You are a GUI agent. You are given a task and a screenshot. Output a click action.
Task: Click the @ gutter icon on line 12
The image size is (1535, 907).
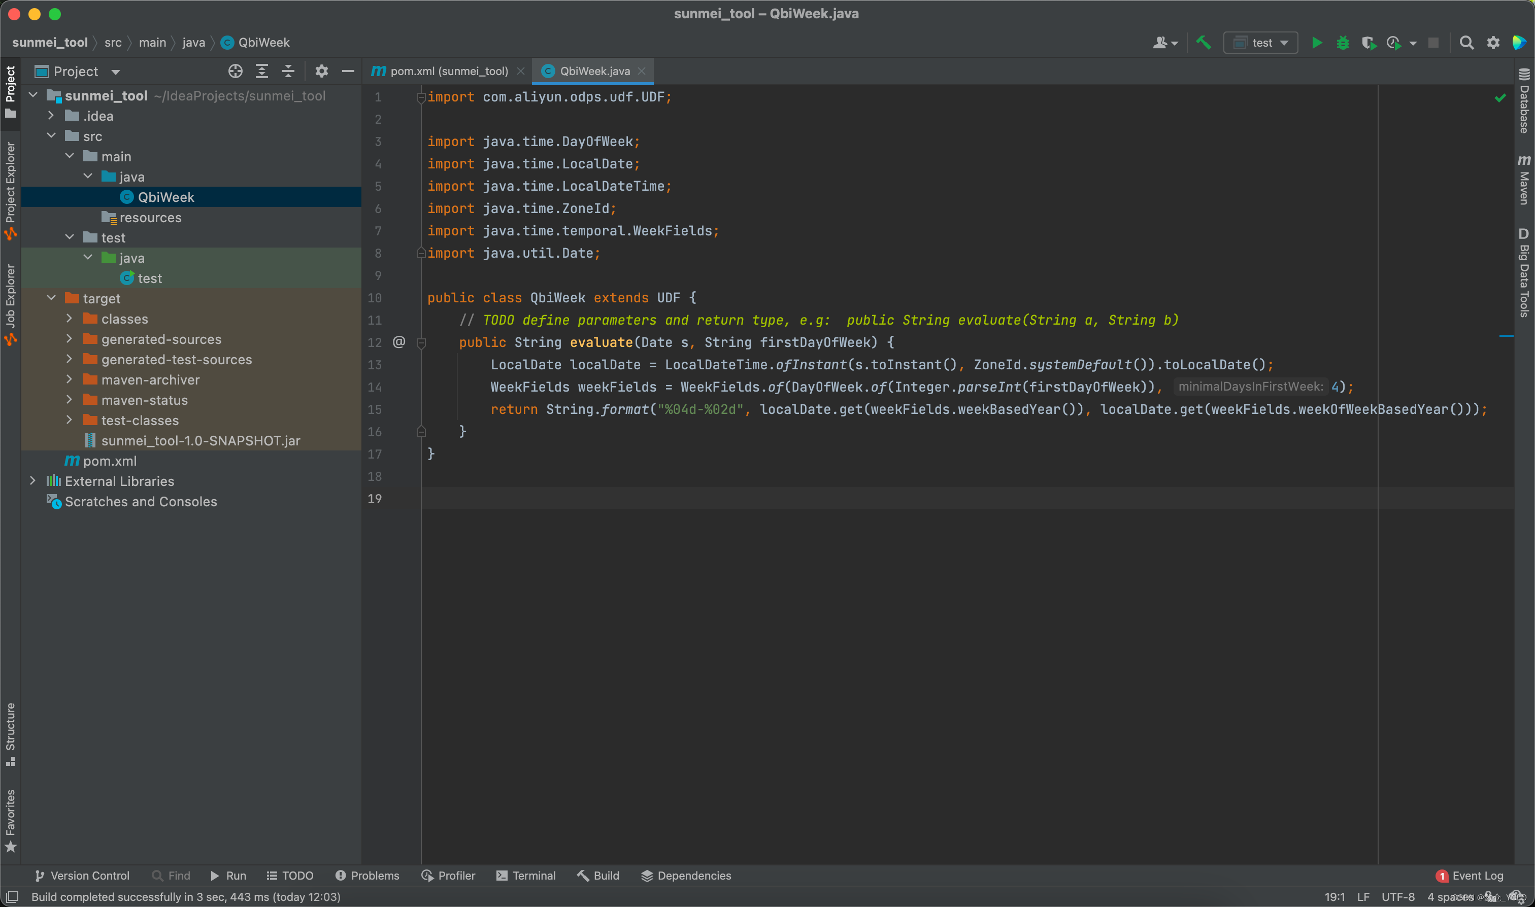[x=399, y=342]
